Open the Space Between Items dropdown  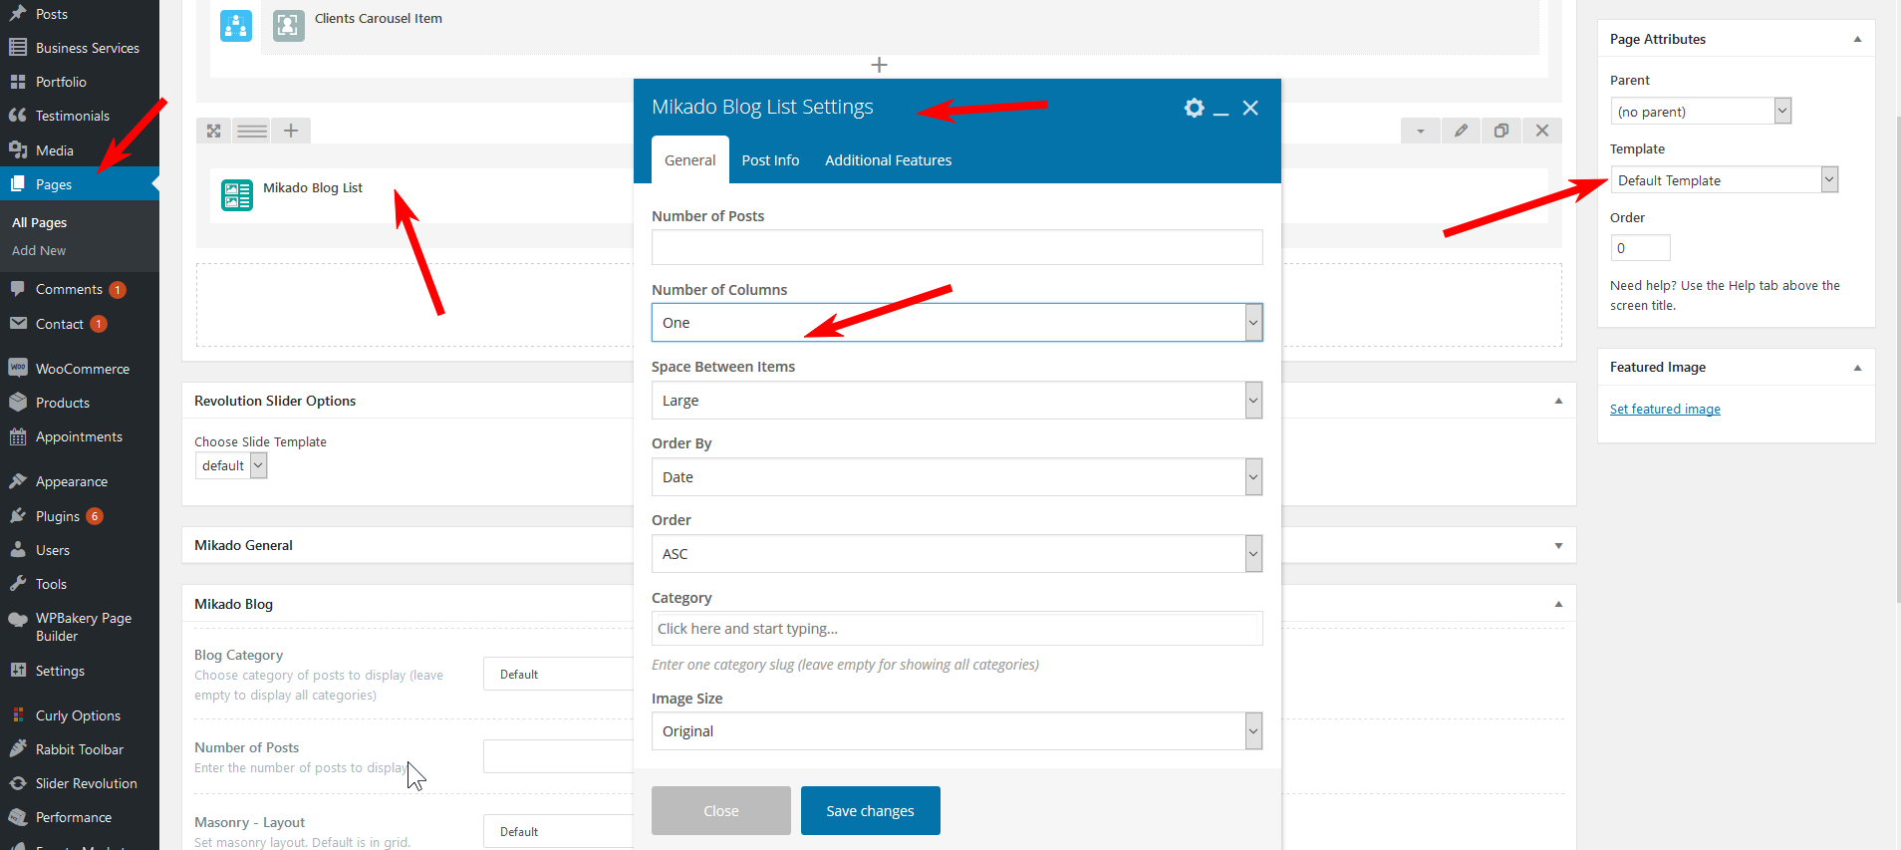coord(956,401)
